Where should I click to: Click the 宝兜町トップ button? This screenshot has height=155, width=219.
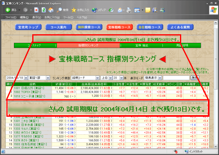pos(28,27)
